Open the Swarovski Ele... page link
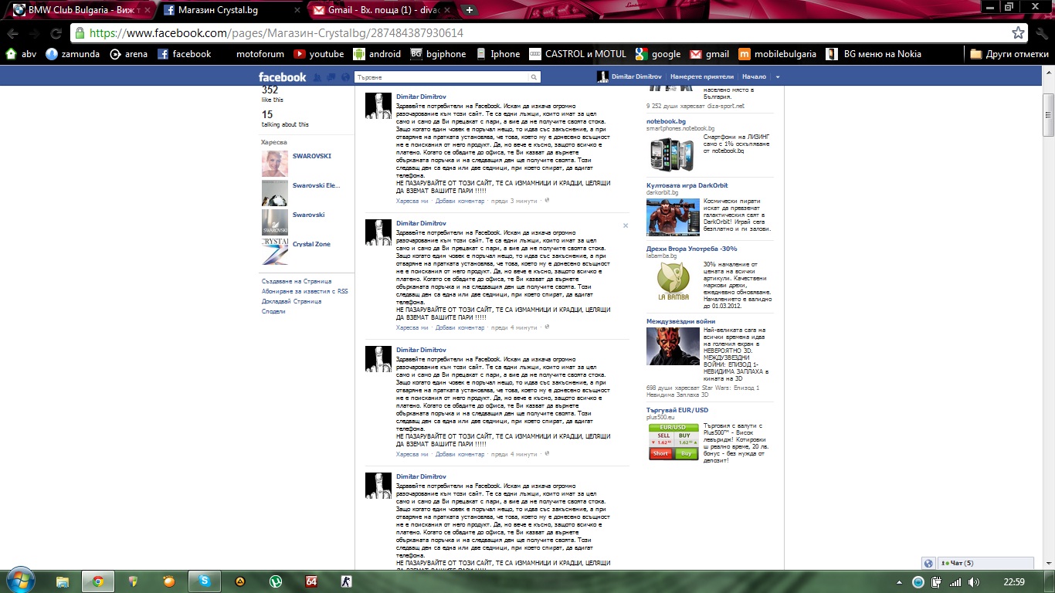Viewport: 1055px width, 593px height. tap(316, 185)
